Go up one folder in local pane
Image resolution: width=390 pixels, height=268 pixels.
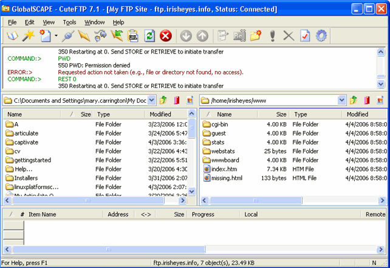coord(163,100)
